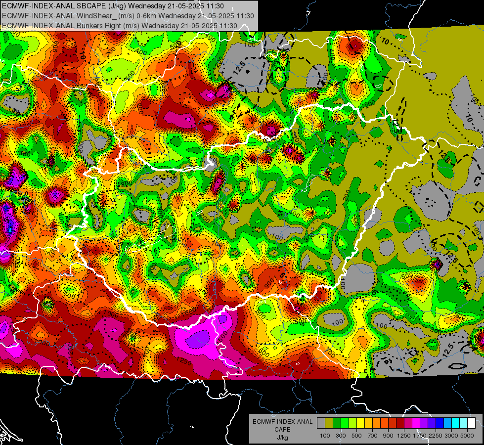Select the sky blue legend swatch before 3000
The image size is (484, 445).
(448, 423)
